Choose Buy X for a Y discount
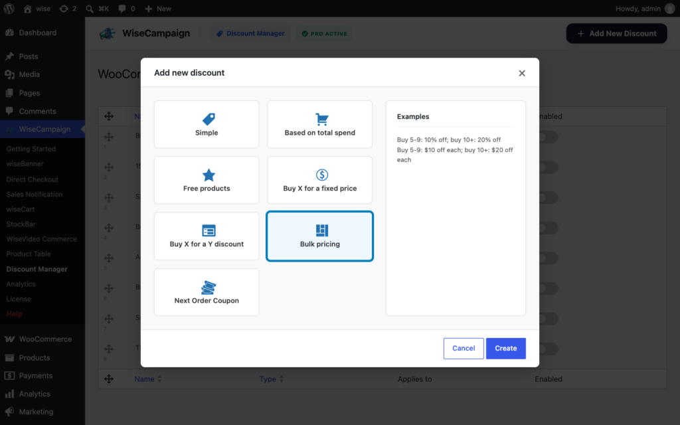 (x=207, y=236)
